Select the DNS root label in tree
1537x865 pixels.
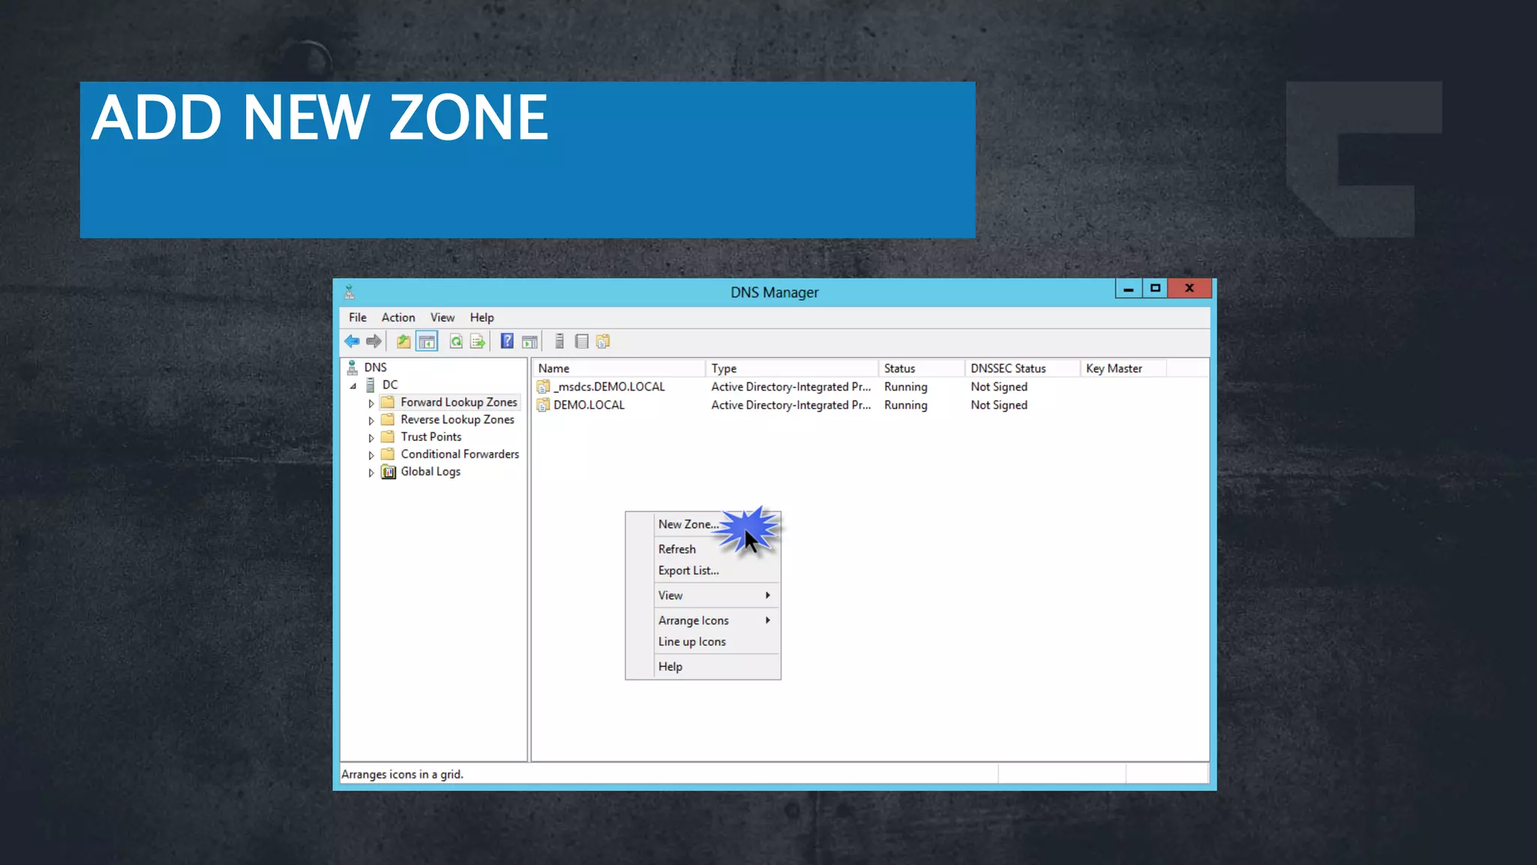[x=375, y=367]
